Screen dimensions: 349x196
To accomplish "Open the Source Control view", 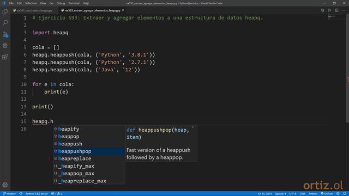I will click(x=5, y=34).
